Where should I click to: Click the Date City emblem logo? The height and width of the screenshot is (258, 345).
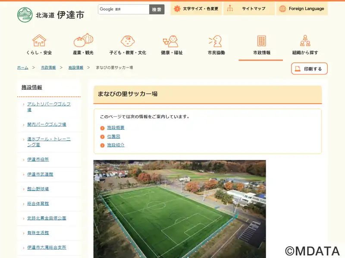[x=25, y=15]
